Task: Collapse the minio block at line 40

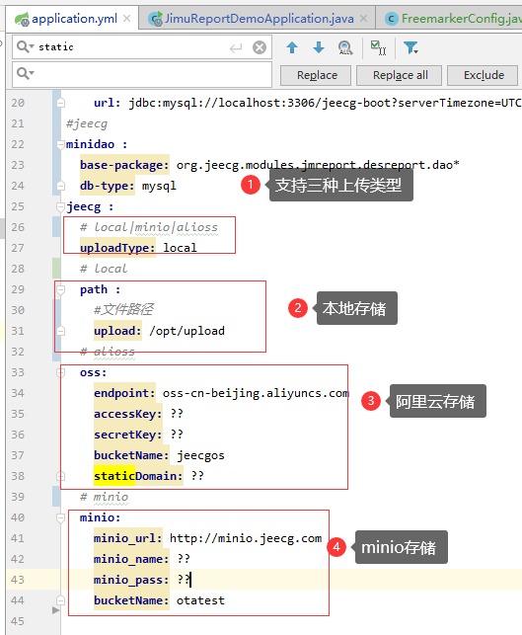Action: [61, 517]
